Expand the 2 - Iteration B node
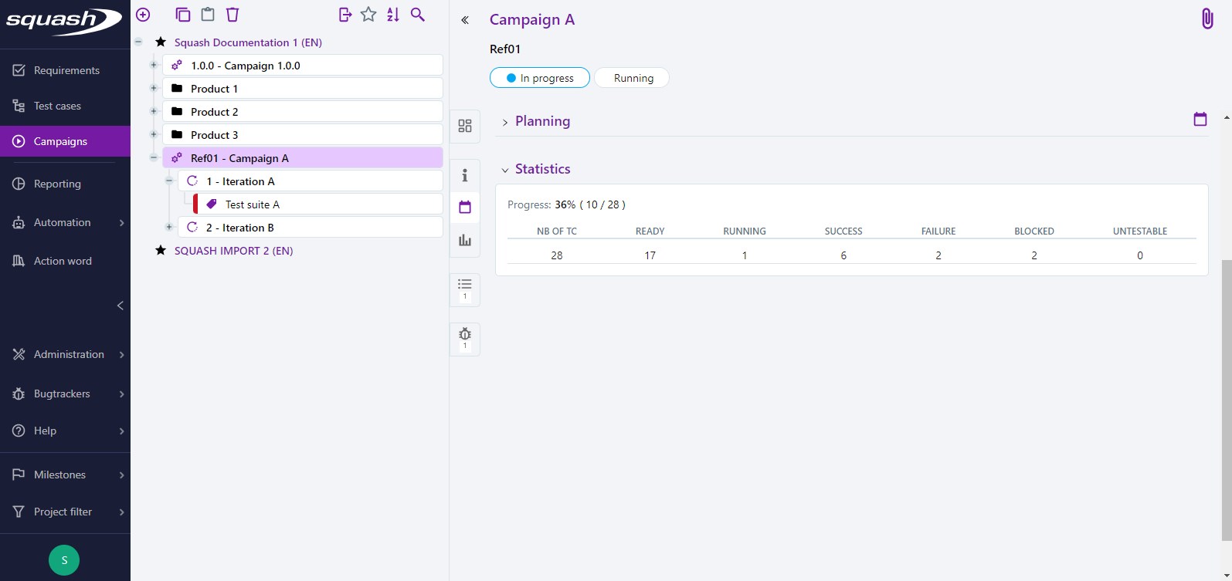Viewport: 1232px width, 581px height. (169, 228)
